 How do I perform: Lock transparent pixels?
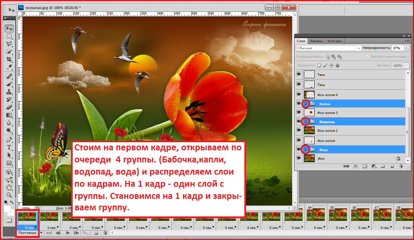tap(319, 65)
